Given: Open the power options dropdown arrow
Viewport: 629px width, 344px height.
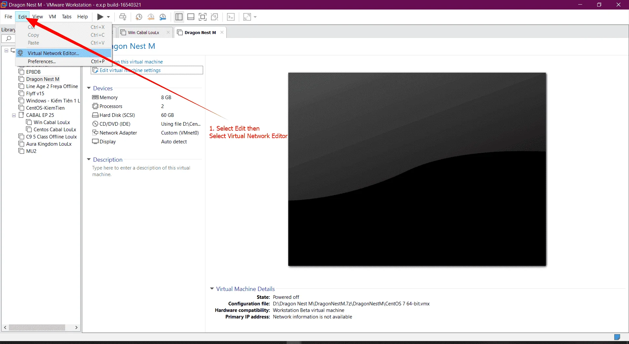Looking at the screenshot, I should (108, 17).
